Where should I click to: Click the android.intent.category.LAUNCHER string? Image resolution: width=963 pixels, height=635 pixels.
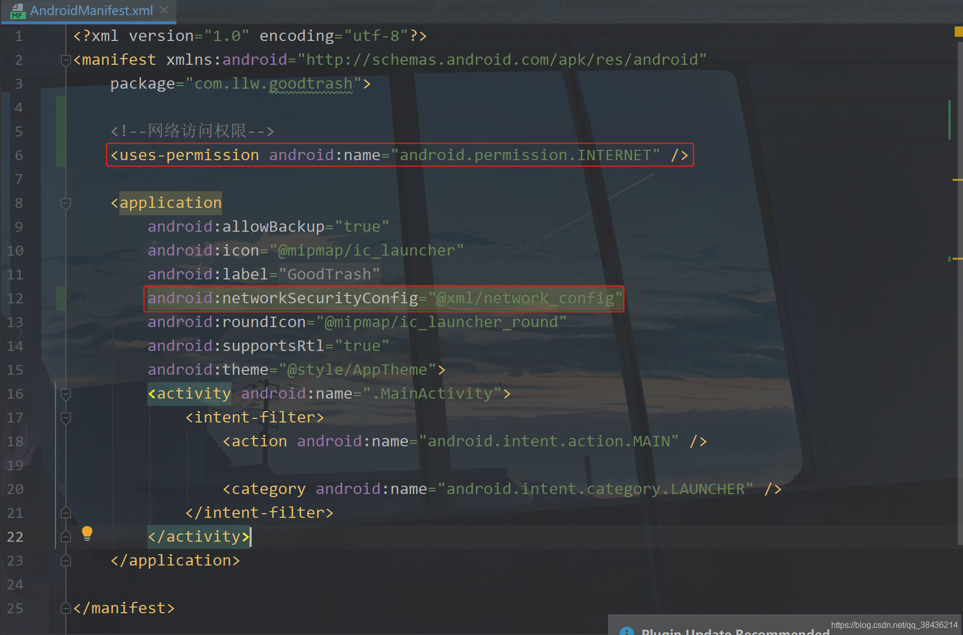click(596, 489)
